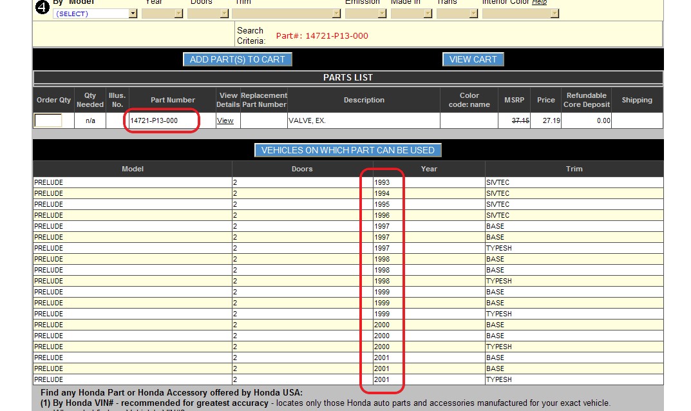Click ADD PART(S) TO CART button
Image resolution: width=691 pixels, height=411 pixels.
click(x=238, y=59)
